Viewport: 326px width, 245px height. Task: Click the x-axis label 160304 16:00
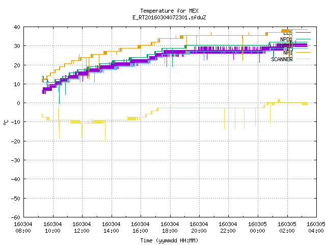pos(141,228)
